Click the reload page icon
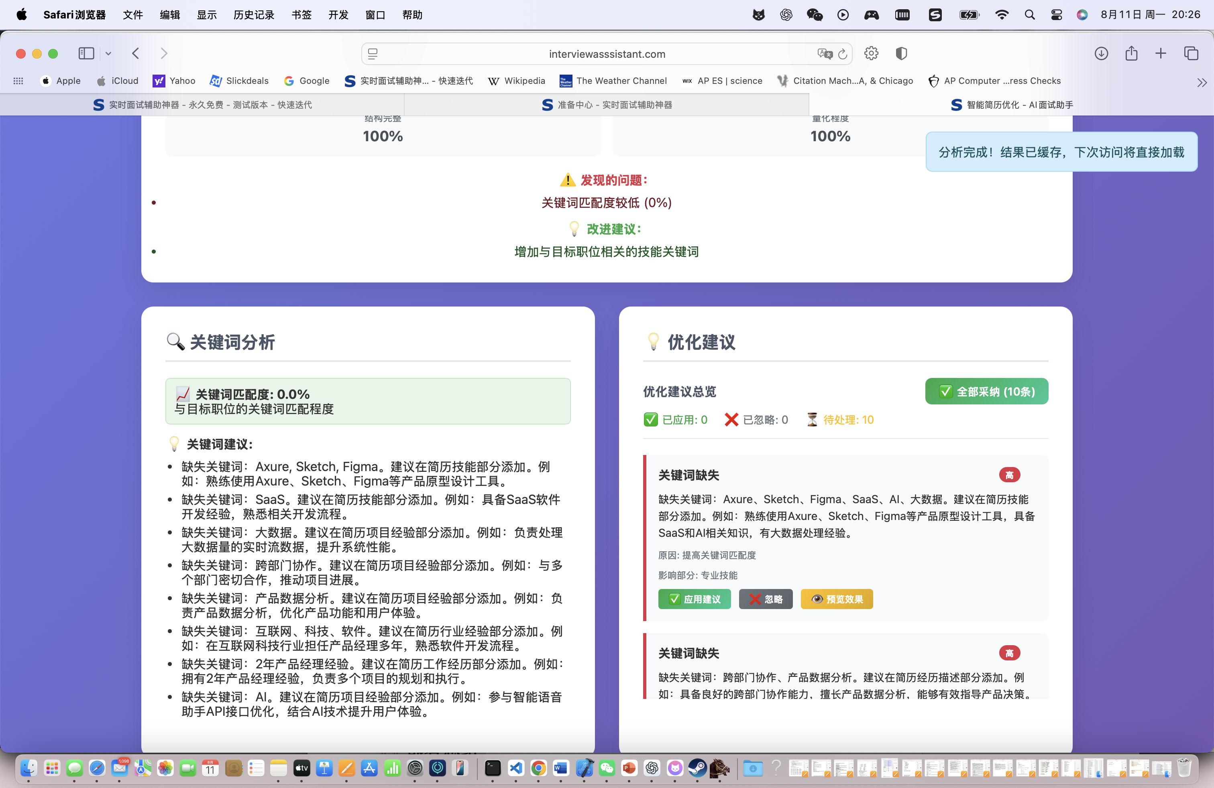 843,54
